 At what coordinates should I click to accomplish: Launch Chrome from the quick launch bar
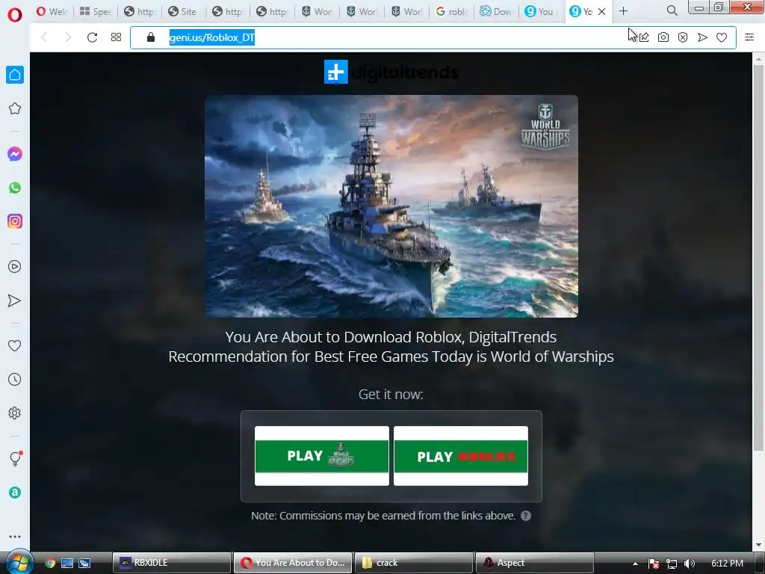click(50, 563)
